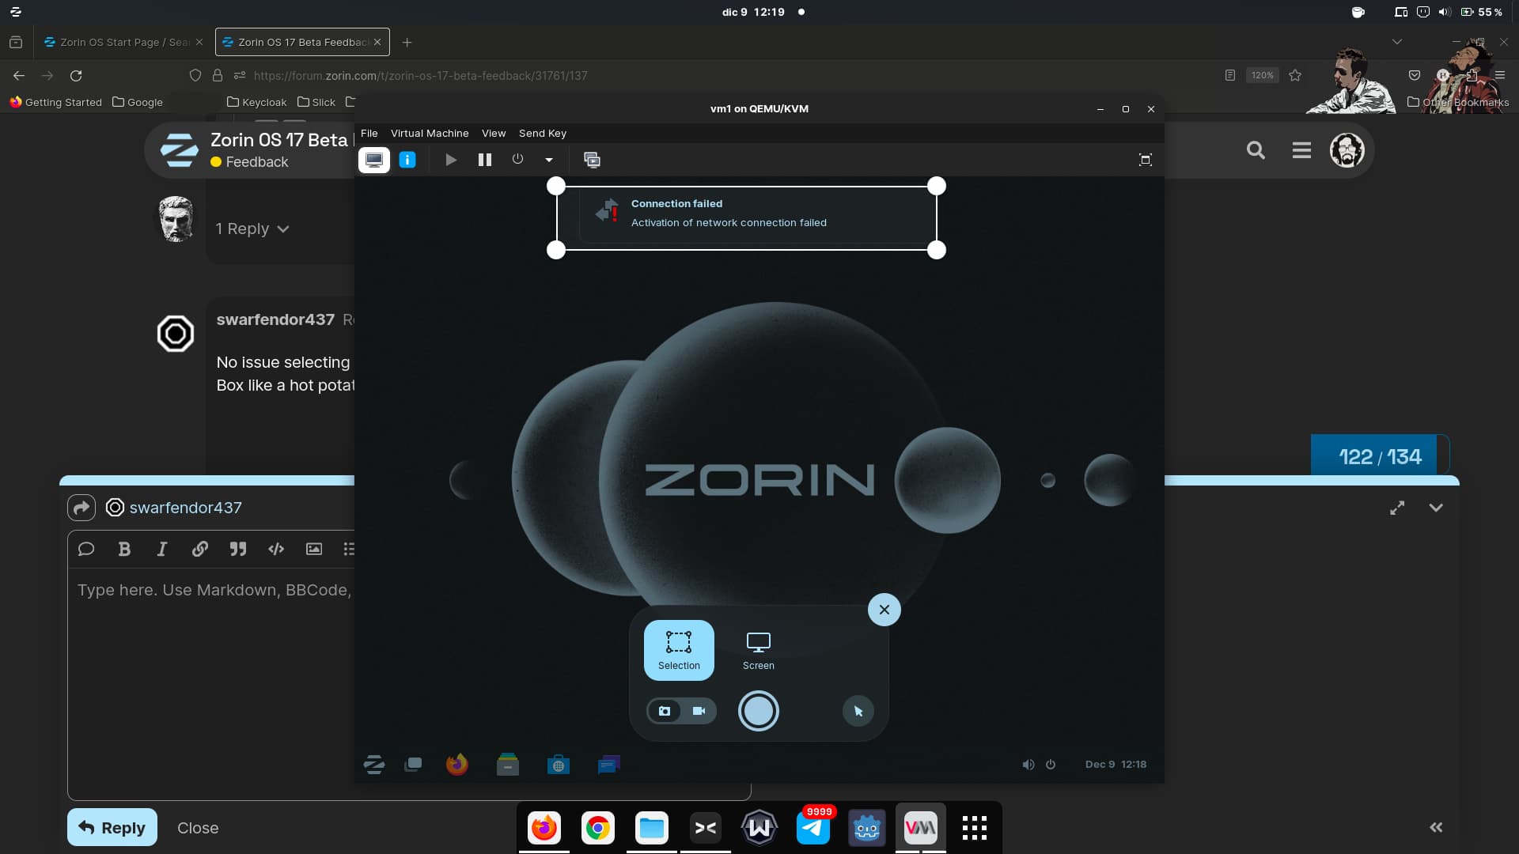This screenshot has height=854, width=1519.
Task: Switch to photo capture mode
Action: coord(665,711)
